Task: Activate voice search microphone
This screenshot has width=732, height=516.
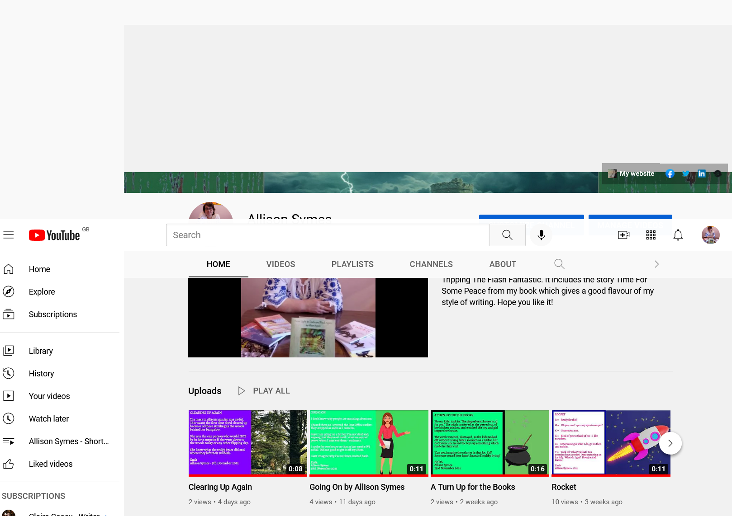Action: click(541, 235)
